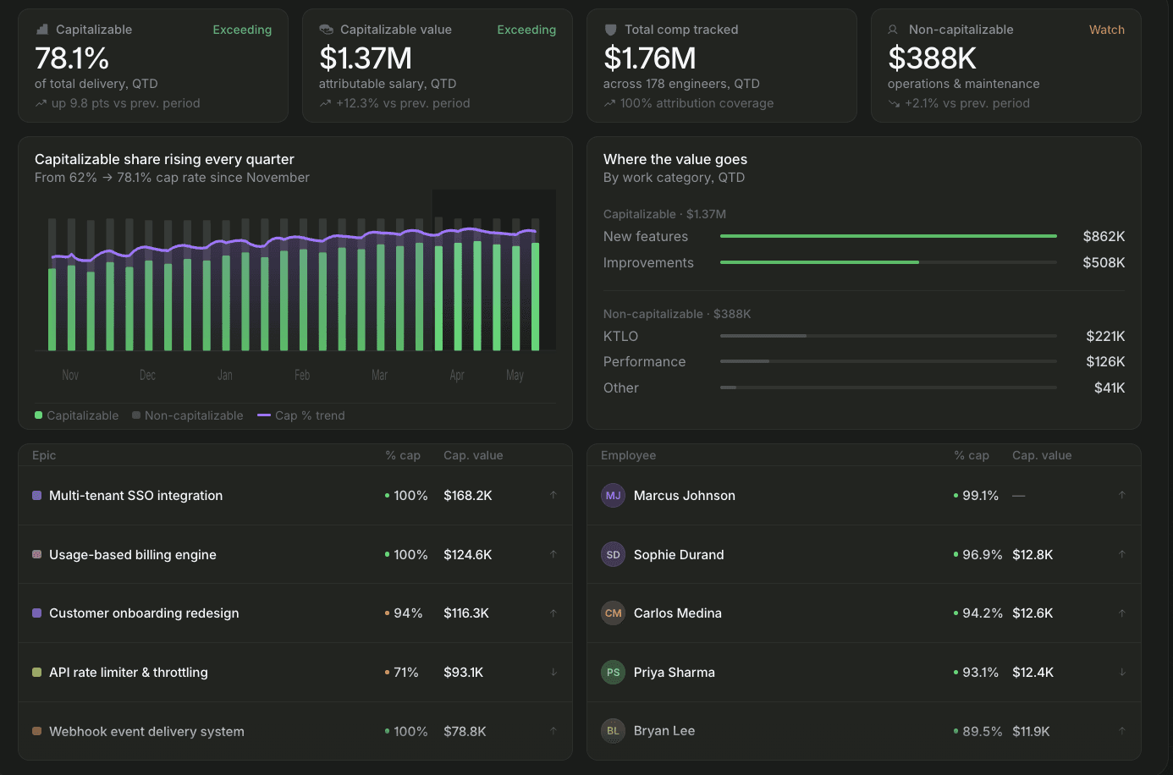Click the Total comp tracked shield icon
1173x775 pixels.
click(610, 30)
